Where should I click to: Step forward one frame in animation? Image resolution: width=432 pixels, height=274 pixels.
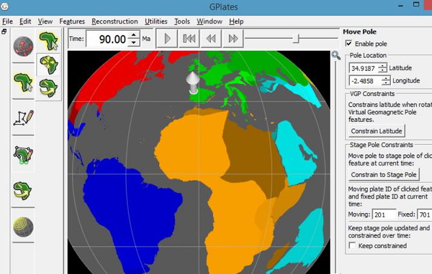click(233, 39)
